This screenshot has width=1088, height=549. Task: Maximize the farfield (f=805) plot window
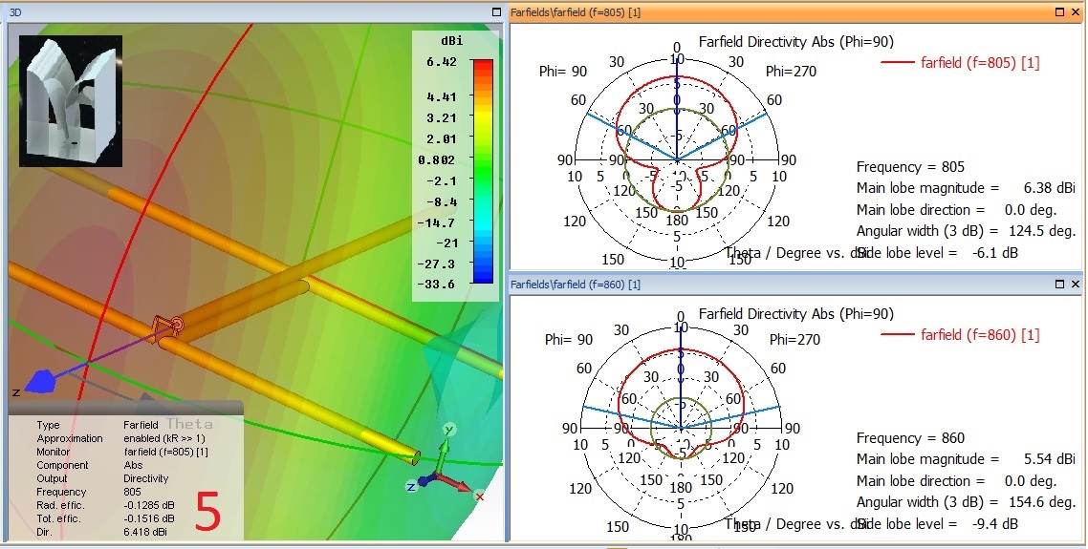[1059, 12]
